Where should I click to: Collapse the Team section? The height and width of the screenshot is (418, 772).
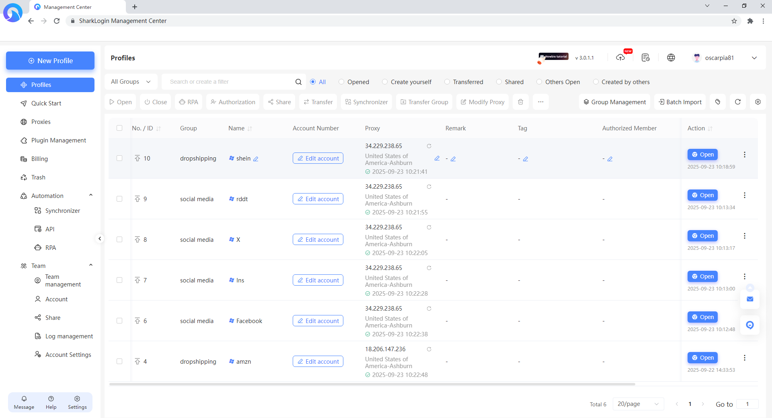(x=91, y=265)
